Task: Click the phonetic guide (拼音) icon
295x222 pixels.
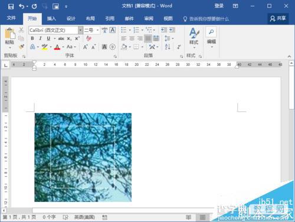Action: click(104, 30)
